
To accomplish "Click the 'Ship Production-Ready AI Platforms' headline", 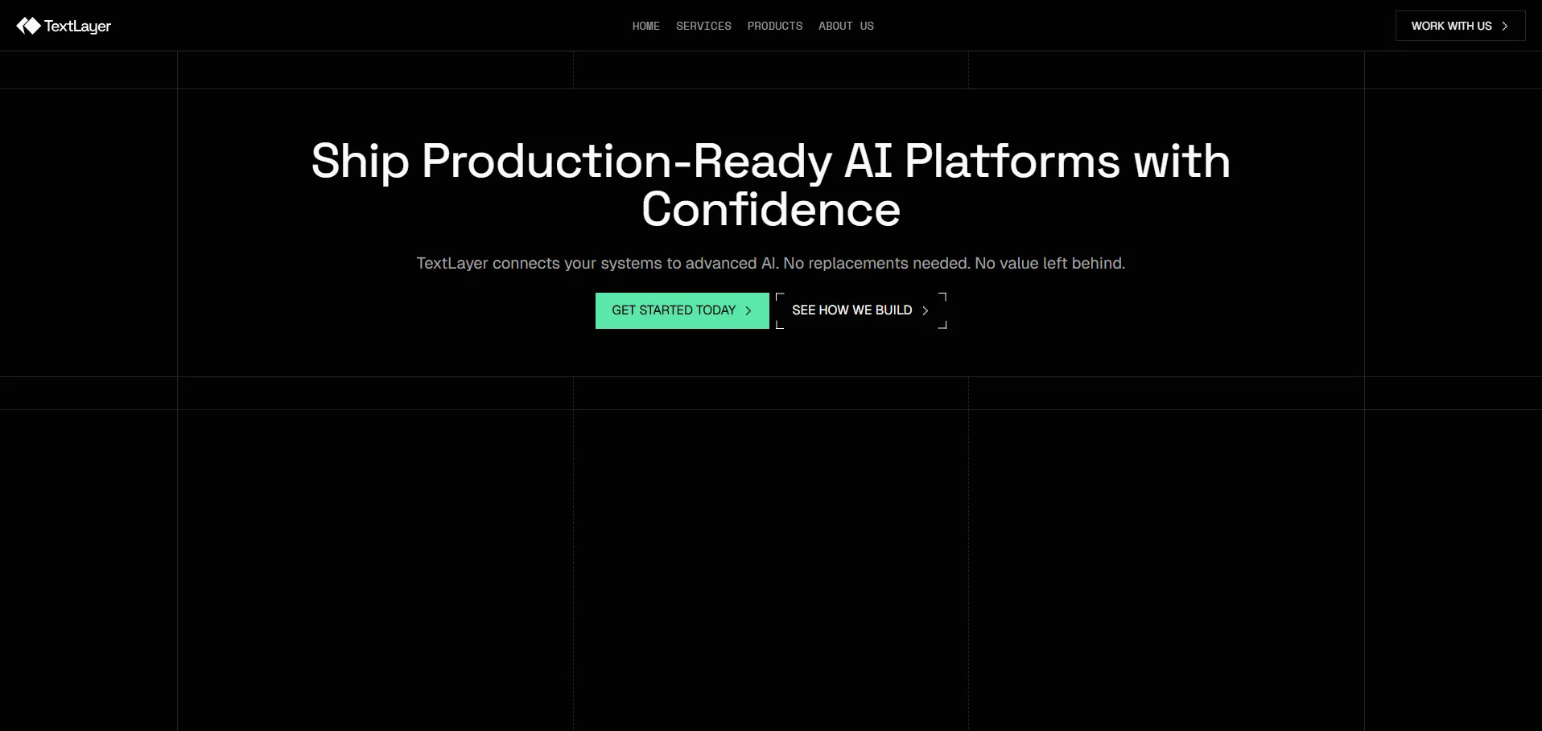I will 770,161.
